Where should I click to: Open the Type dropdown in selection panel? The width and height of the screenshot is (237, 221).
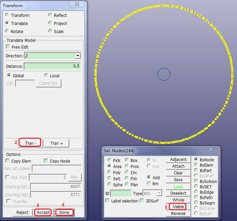point(159,193)
